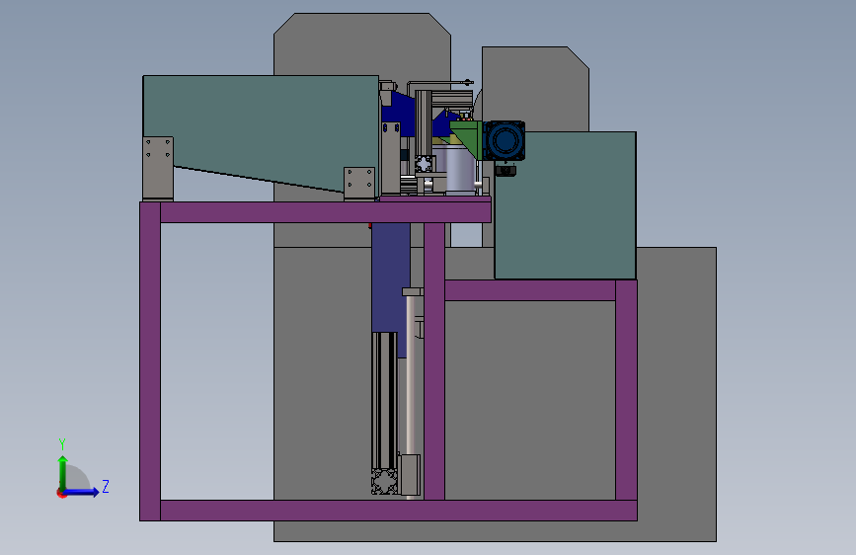Pick the black vertical aluminum extrusion under the frame
Screen dimensions: 856x555
[x=384, y=400]
